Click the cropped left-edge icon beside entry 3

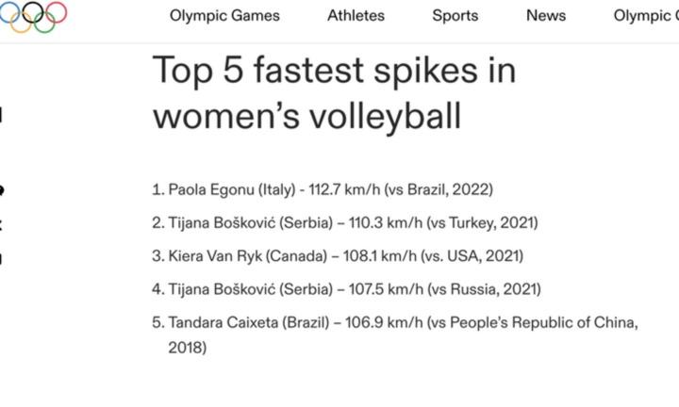point(2,257)
